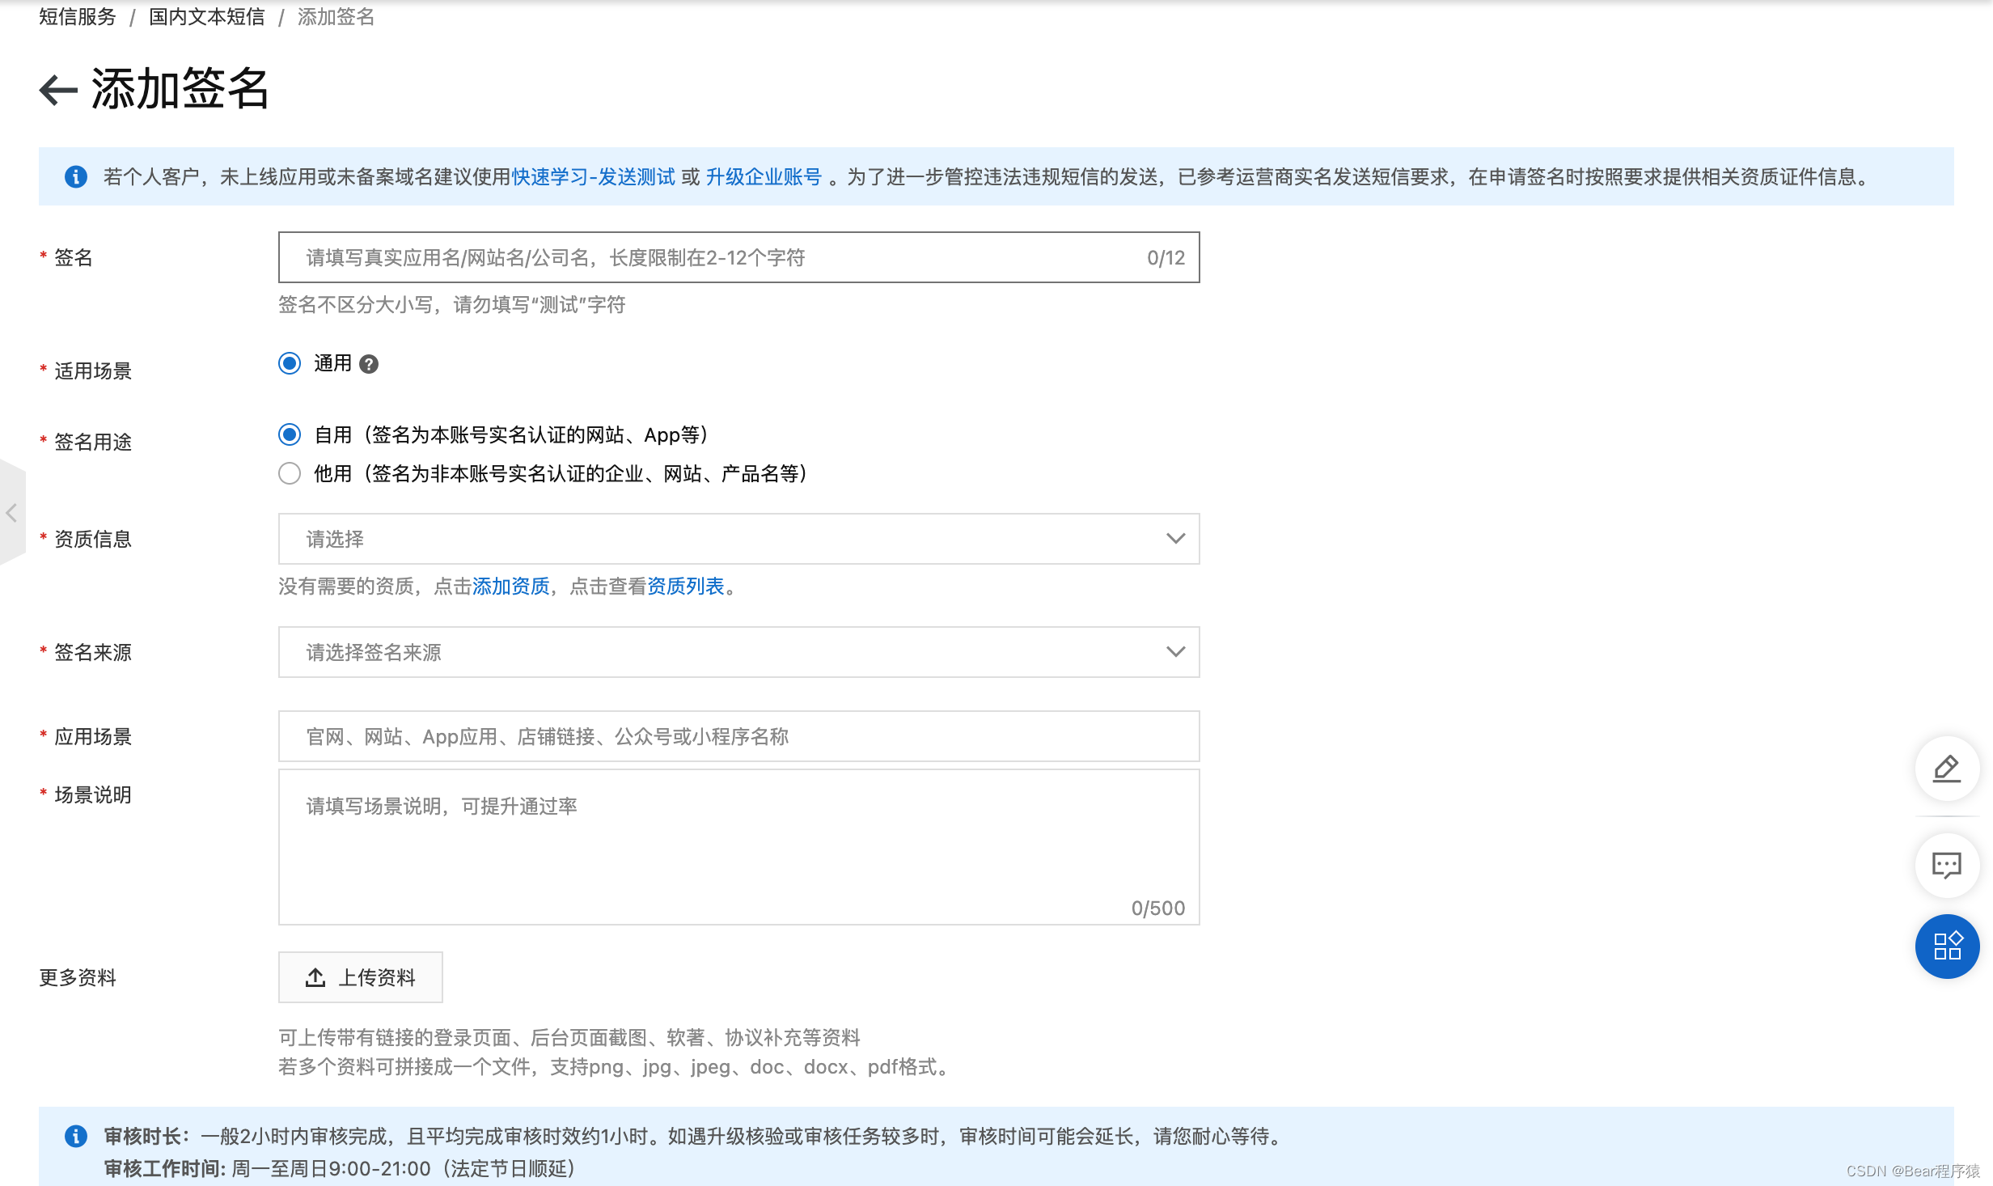
Task: Click the back arrow beside 添加签名 title
Action: click(57, 90)
